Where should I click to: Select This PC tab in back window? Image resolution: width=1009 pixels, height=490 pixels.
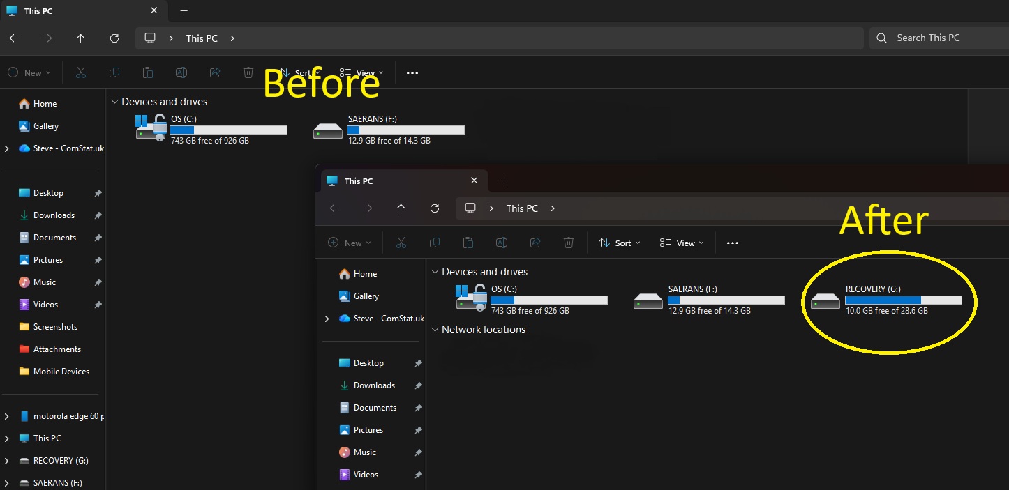click(84, 11)
